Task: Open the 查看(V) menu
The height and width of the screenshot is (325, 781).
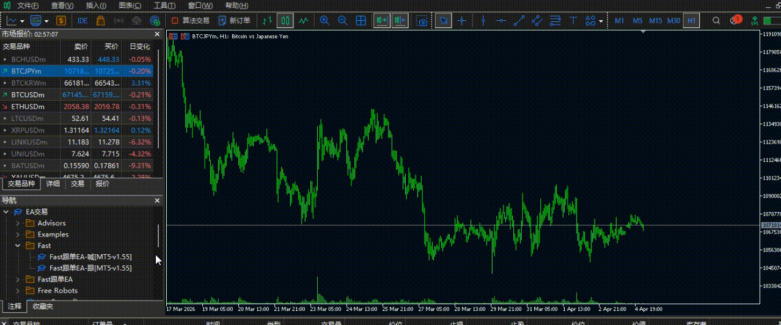Action: pyautogui.click(x=62, y=5)
